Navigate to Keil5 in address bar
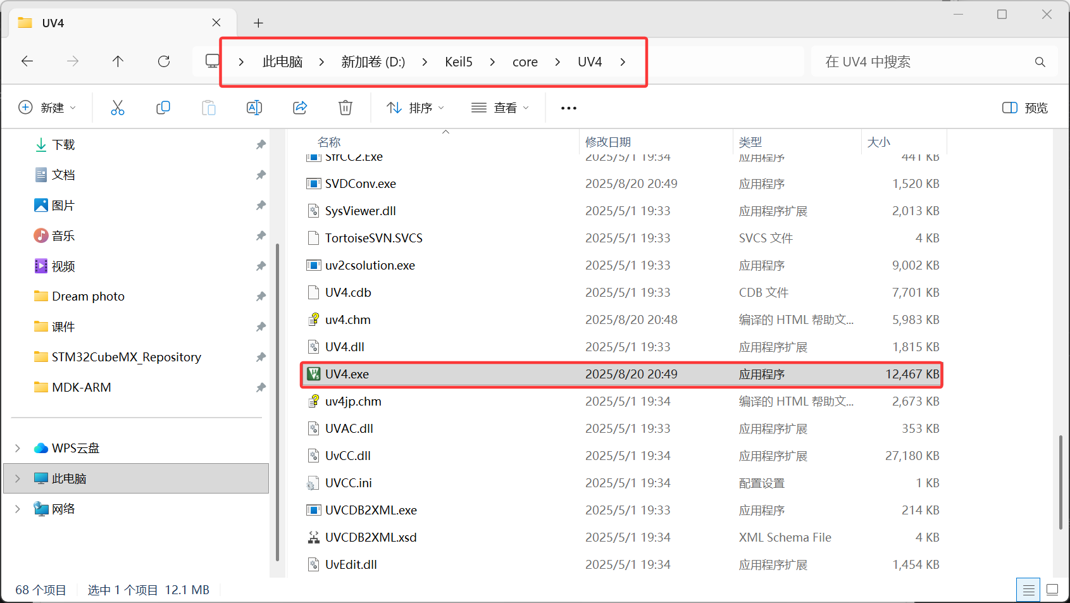 [459, 62]
